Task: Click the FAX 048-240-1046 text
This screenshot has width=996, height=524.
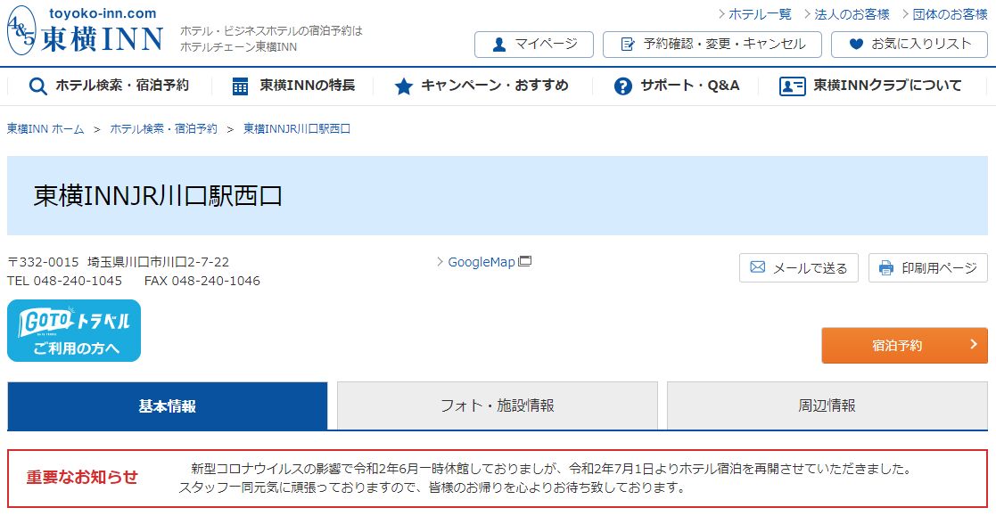Action: click(202, 281)
